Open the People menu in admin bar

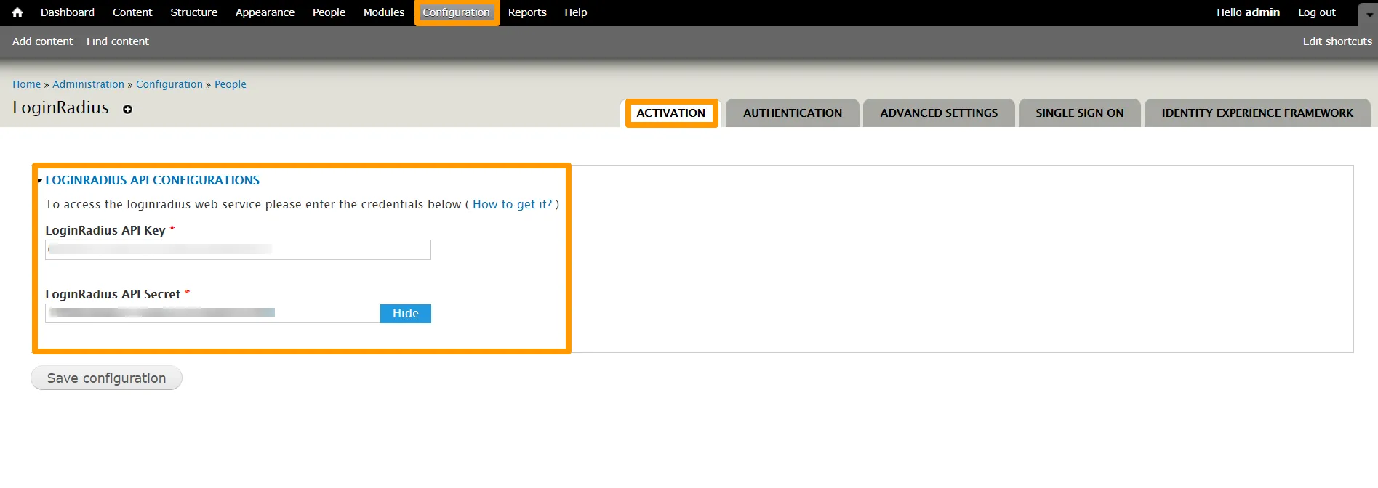329,12
